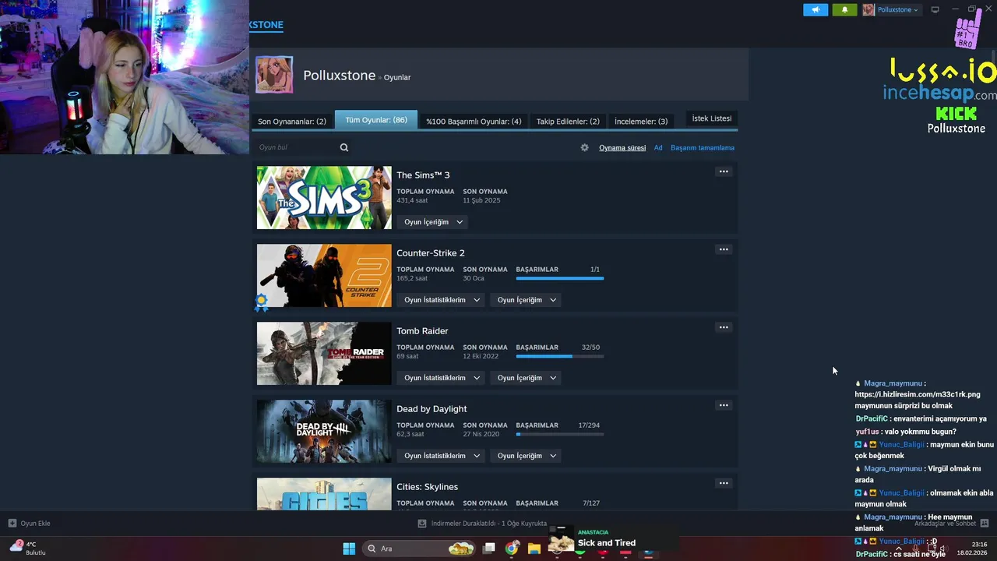
Task: Switch to Son Oynananlar (2) tab
Action: click(292, 122)
